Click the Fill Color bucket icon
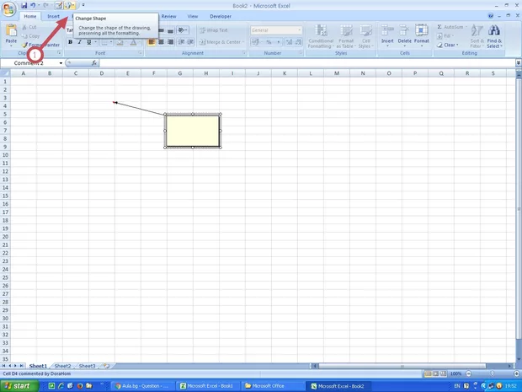This screenshot has height=392, width=522. (x=120, y=42)
